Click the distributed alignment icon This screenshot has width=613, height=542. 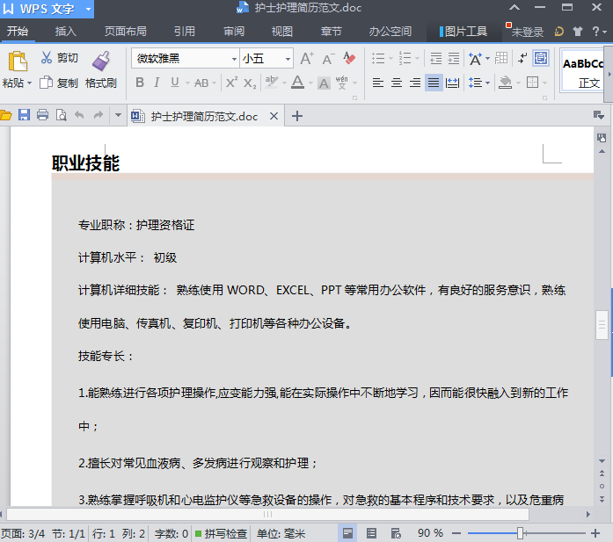pyautogui.click(x=452, y=83)
